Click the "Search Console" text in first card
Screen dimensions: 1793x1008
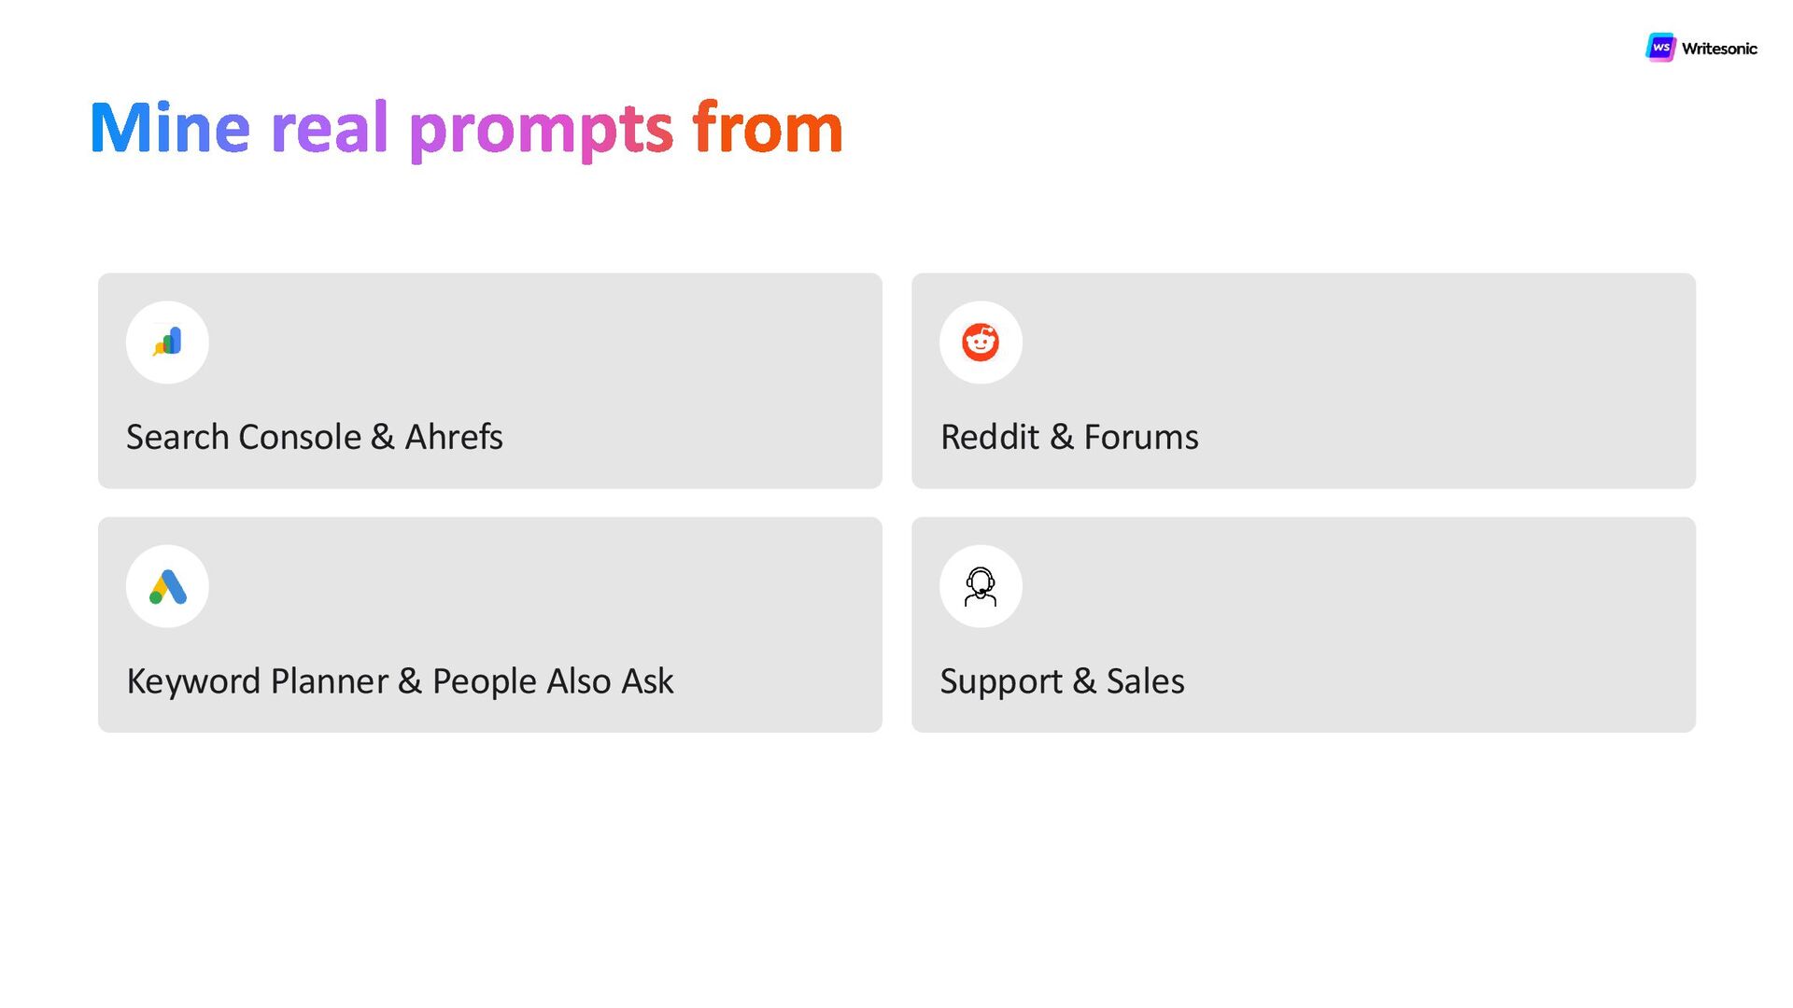tap(244, 437)
